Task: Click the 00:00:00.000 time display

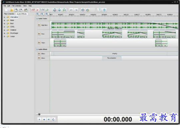Action: coord(118,119)
